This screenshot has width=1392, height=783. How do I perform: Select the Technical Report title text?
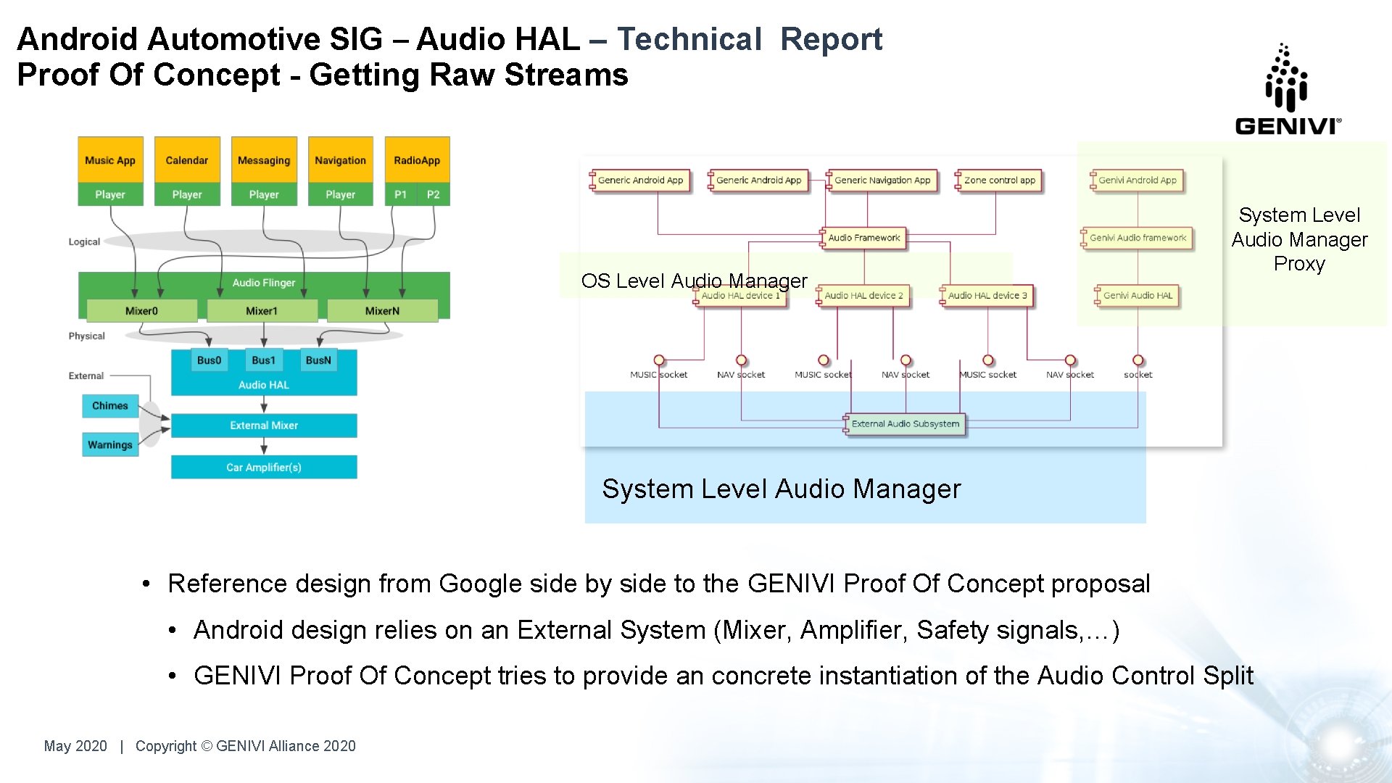pyautogui.click(x=749, y=39)
